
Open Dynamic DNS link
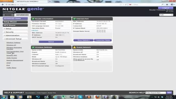point(12,56)
